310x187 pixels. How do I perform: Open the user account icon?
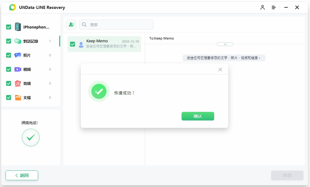(x=262, y=7)
